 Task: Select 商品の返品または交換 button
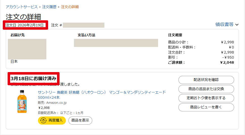(x=206, y=89)
